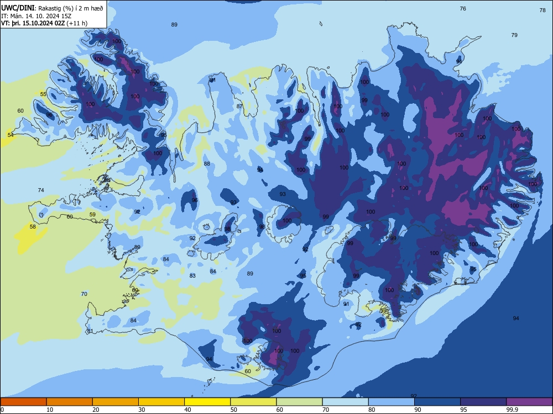Click the humidity value '83' on the map
The height and width of the screenshot is (414, 553).
coord(192,275)
